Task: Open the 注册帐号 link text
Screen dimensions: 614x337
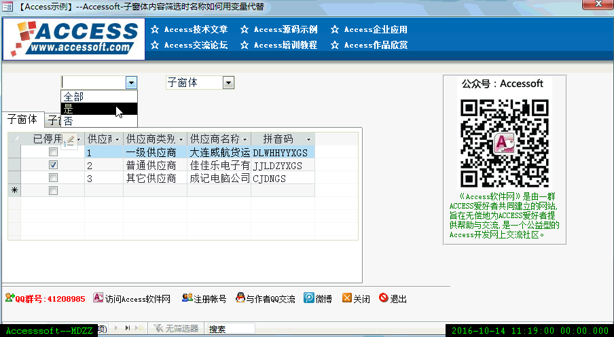Action: coord(210,299)
